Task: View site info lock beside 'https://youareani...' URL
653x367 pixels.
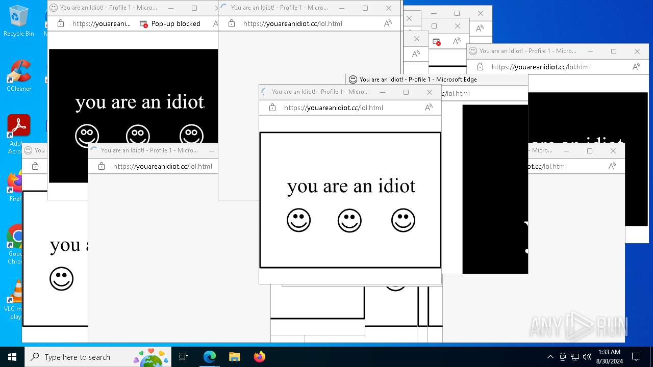Action: point(61,23)
